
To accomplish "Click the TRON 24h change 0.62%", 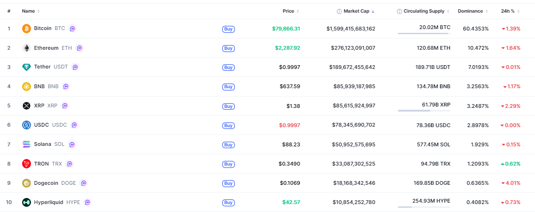I will [x=511, y=164].
